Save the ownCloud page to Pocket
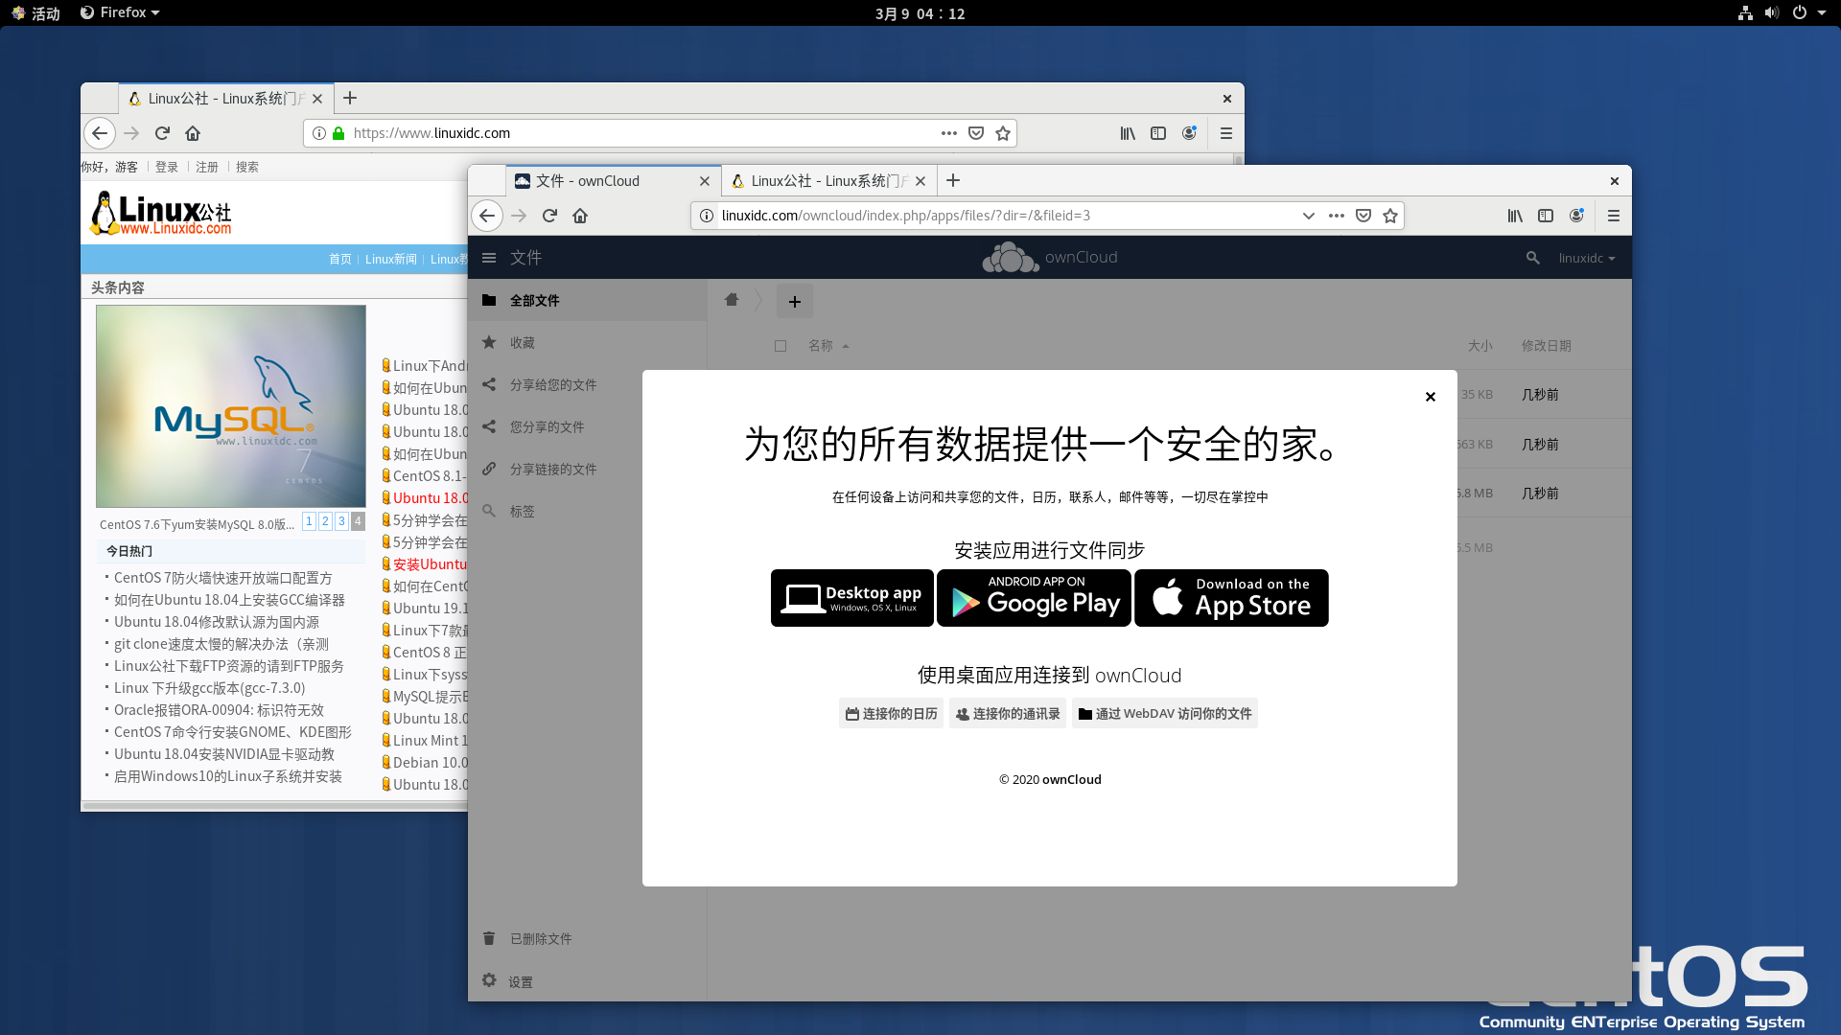The width and height of the screenshot is (1841, 1035). click(1363, 216)
